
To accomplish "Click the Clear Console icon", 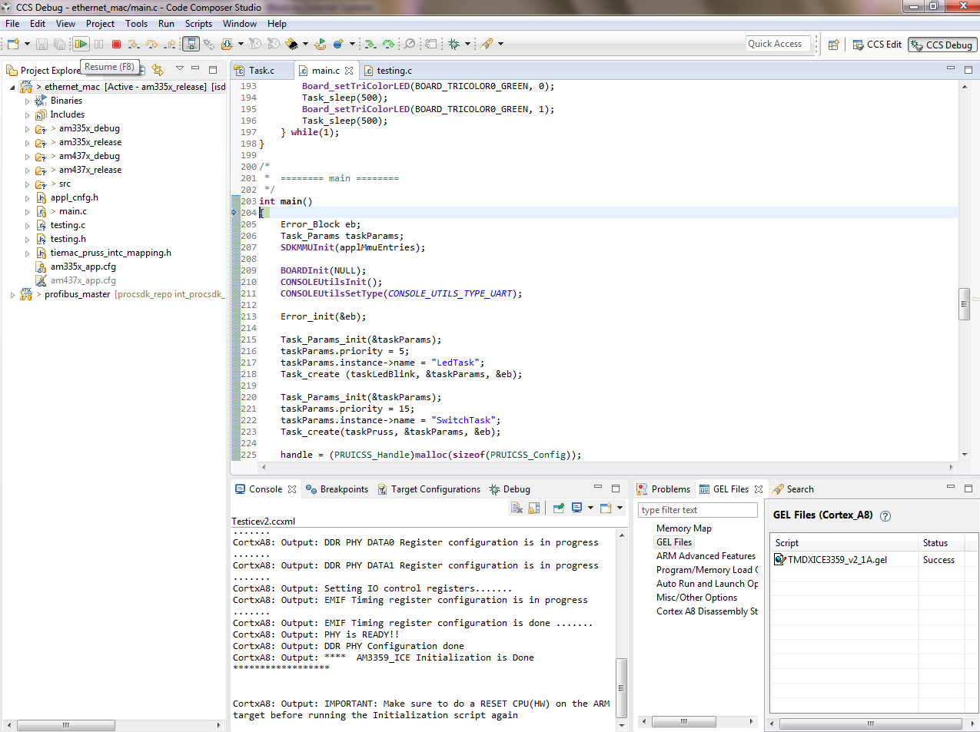I will tap(517, 508).
